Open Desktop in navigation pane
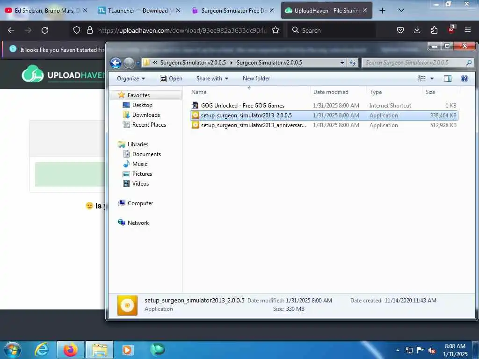 coord(142,105)
